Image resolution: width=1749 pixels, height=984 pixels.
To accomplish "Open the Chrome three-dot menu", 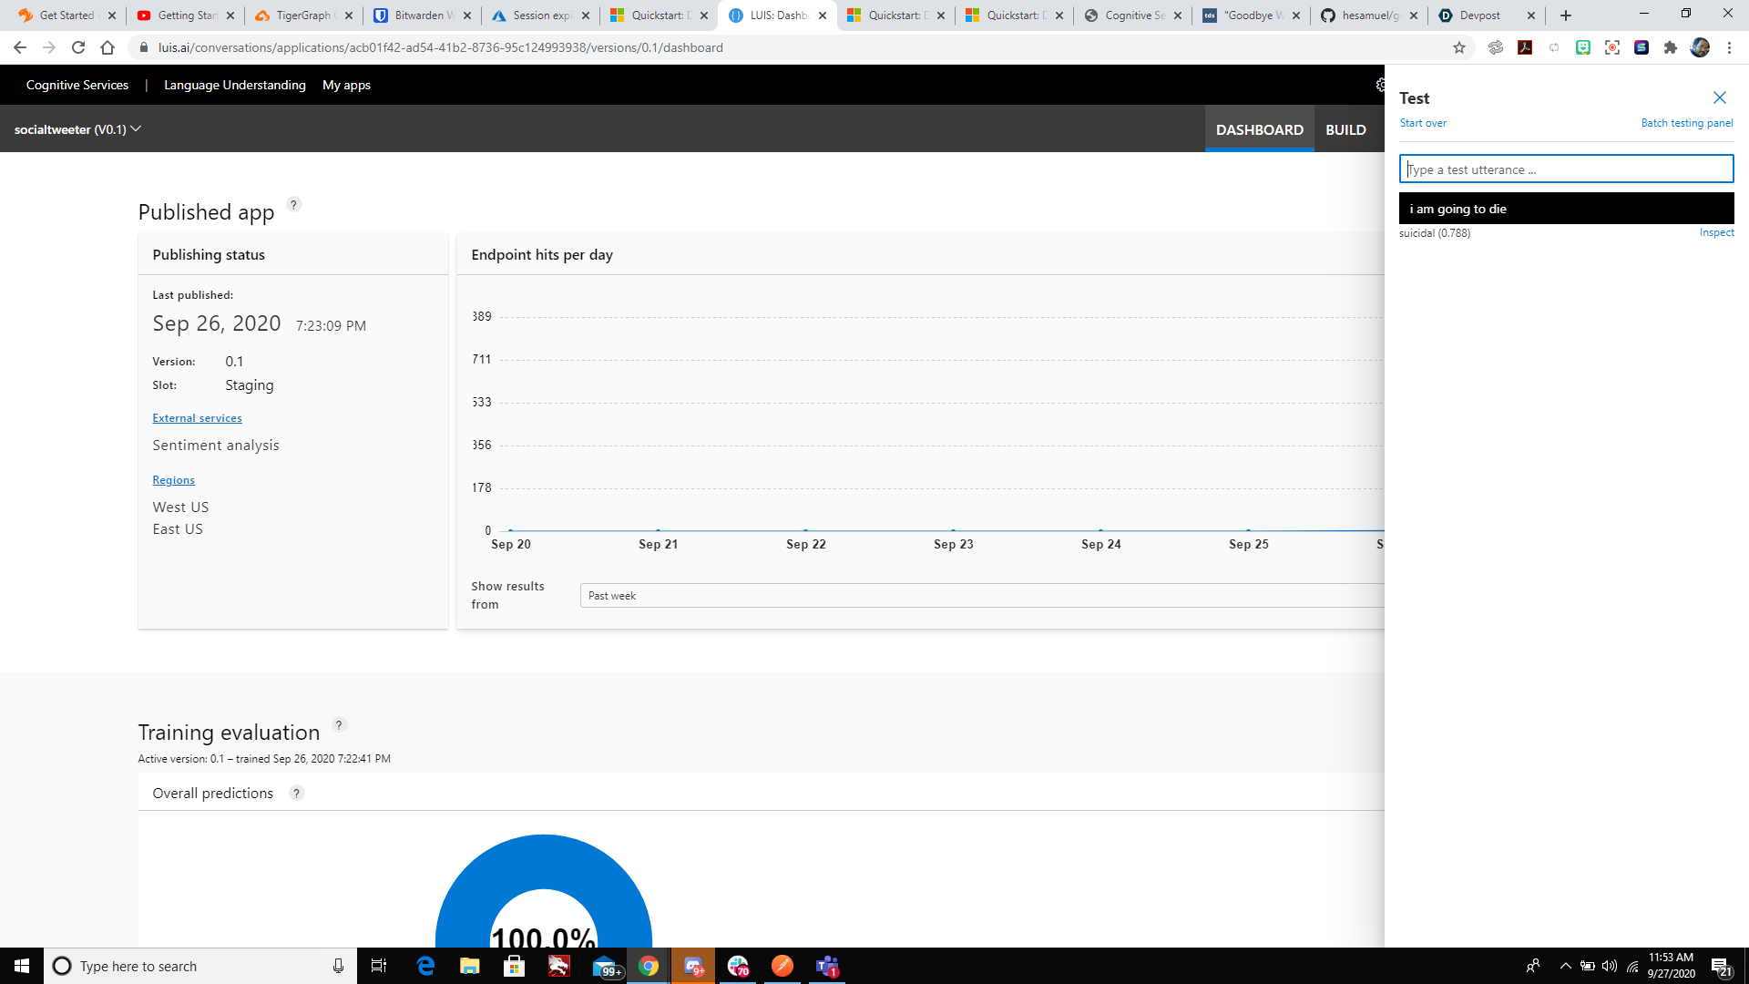I will [1729, 47].
